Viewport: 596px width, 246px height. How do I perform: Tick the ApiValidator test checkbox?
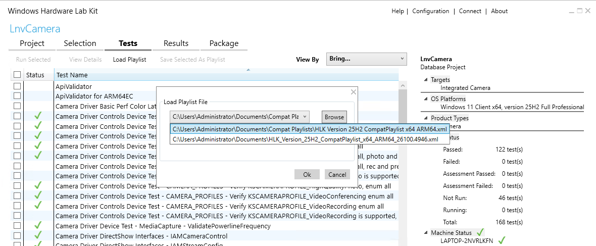17,86
